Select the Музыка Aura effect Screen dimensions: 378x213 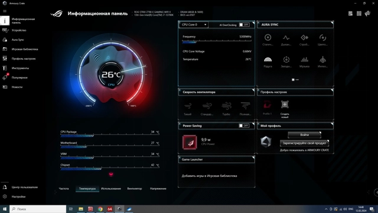pos(305,62)
